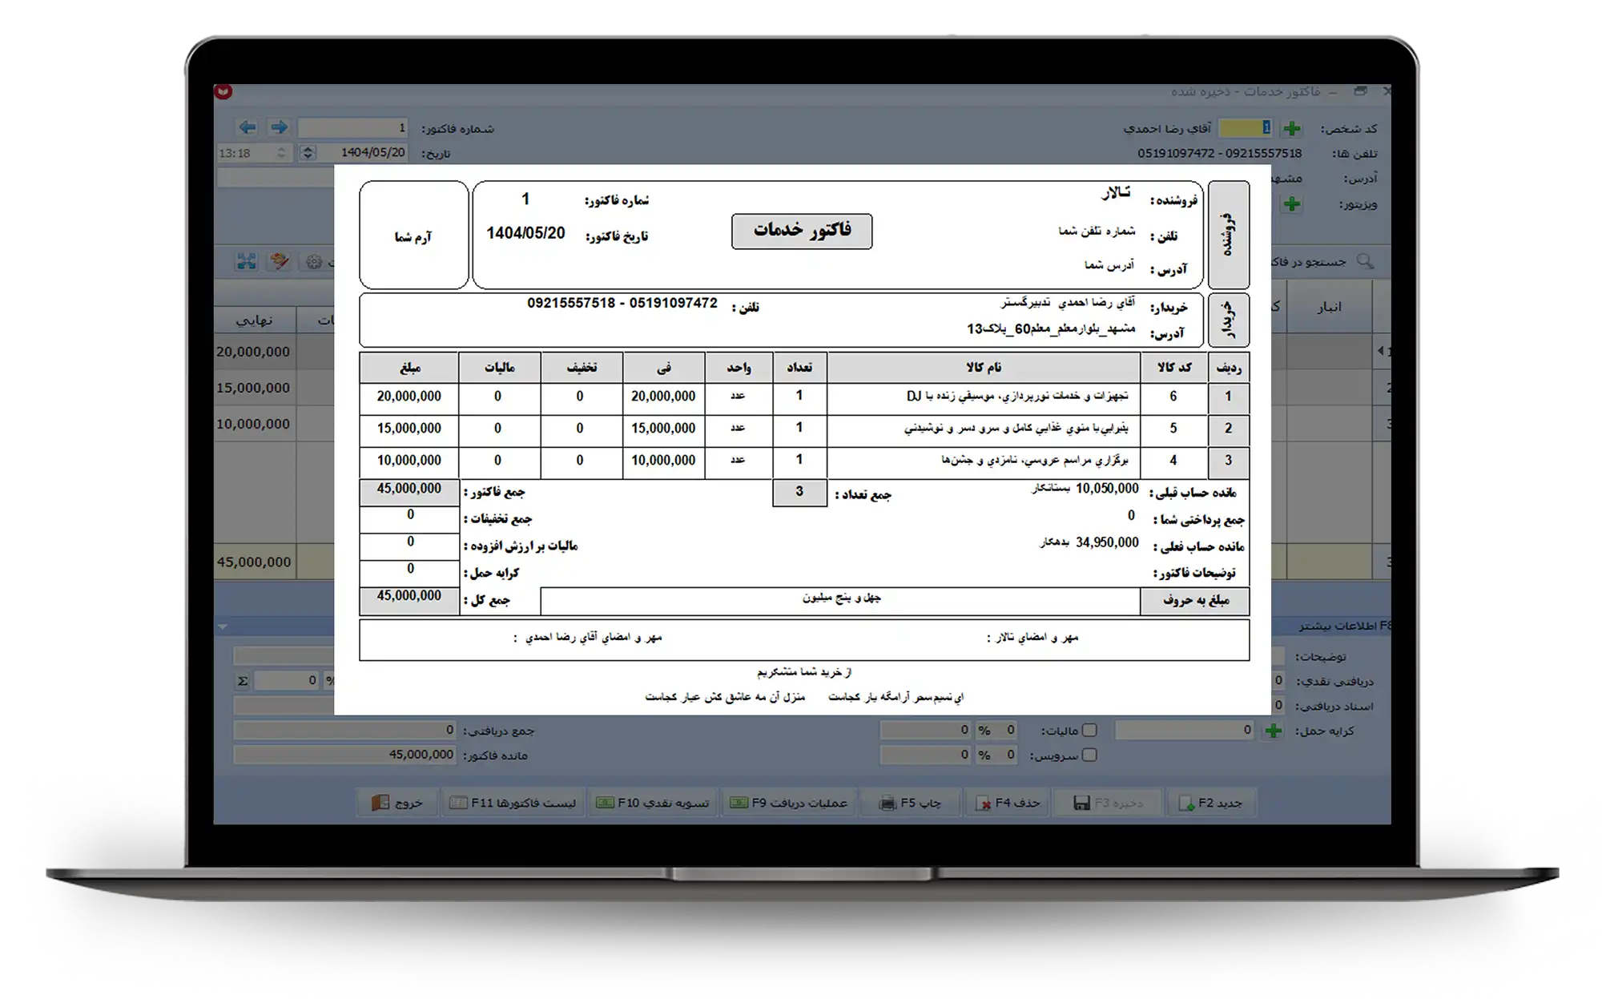The width and height of the screenshot is (1602, 999).
Task: Click the مانده حساب قبلی value 10,050,000
Action: pos(1107,489)
